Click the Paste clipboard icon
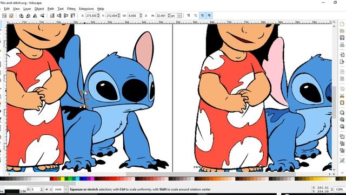 click(342, 102)
